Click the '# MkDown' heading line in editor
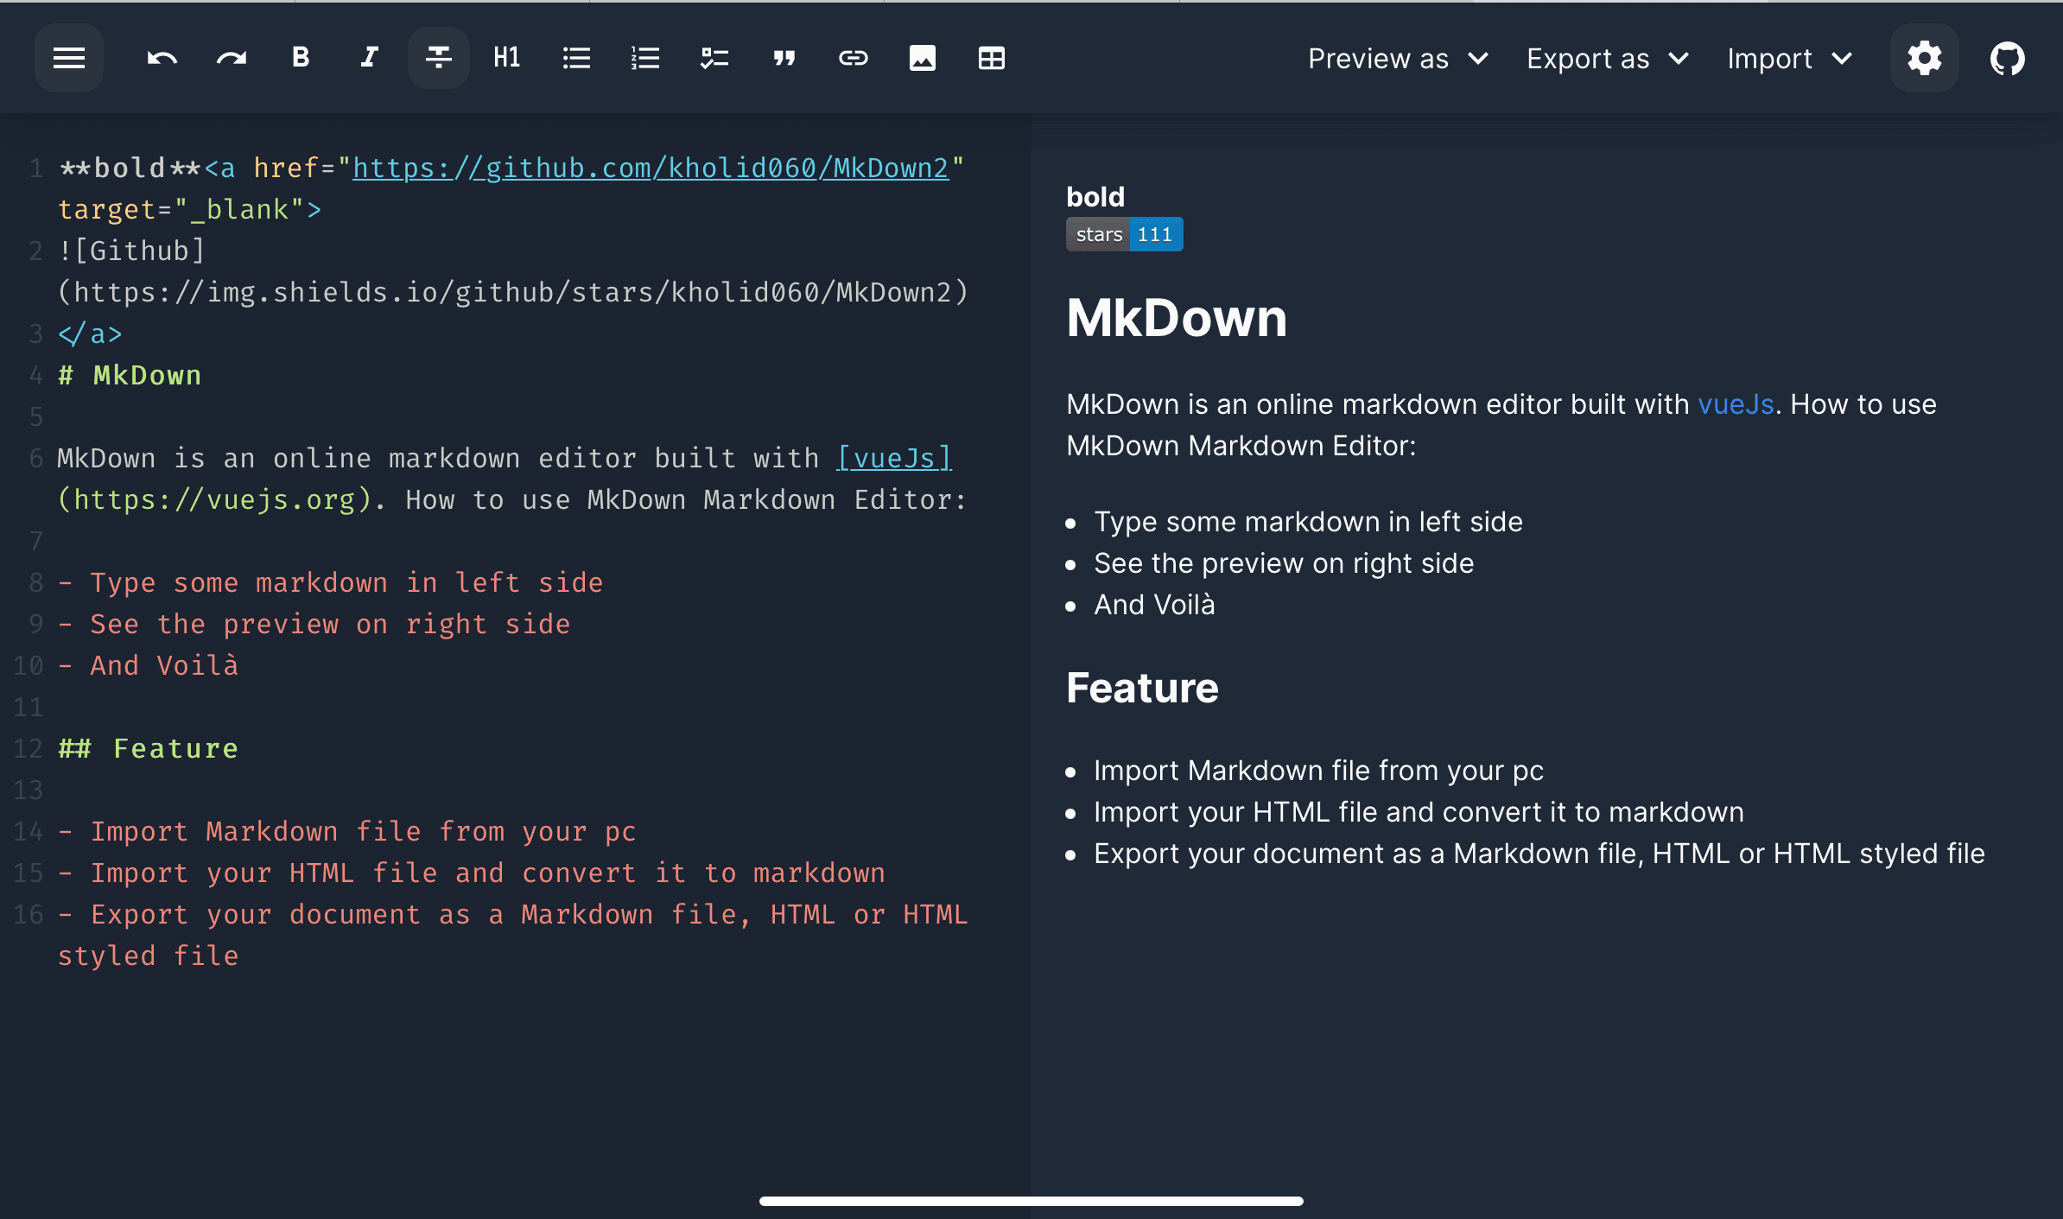The width and height of the screenshot is (2063, 1219). click(130, 375)
